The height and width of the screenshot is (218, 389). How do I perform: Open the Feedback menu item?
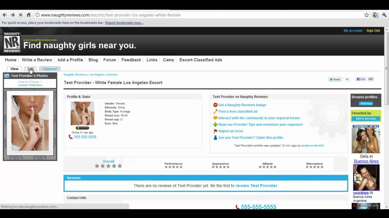(x=131, y=60)
